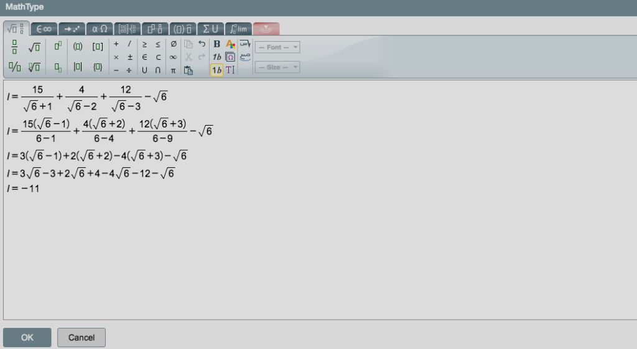
Task: Insert the minus sign
Action: point(116,70)
